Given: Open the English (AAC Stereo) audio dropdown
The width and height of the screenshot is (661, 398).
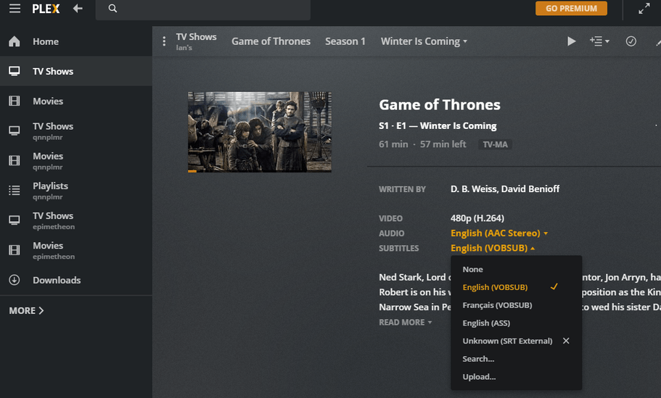Looking at the screenshot, I should point(499,233).
